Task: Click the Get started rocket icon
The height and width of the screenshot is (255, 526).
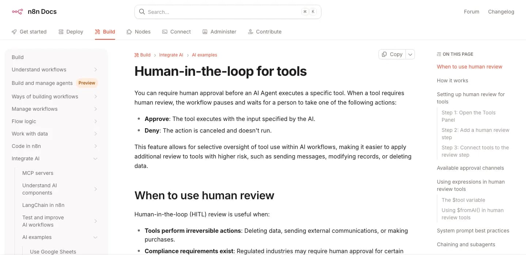Action: tap(14, 32)
